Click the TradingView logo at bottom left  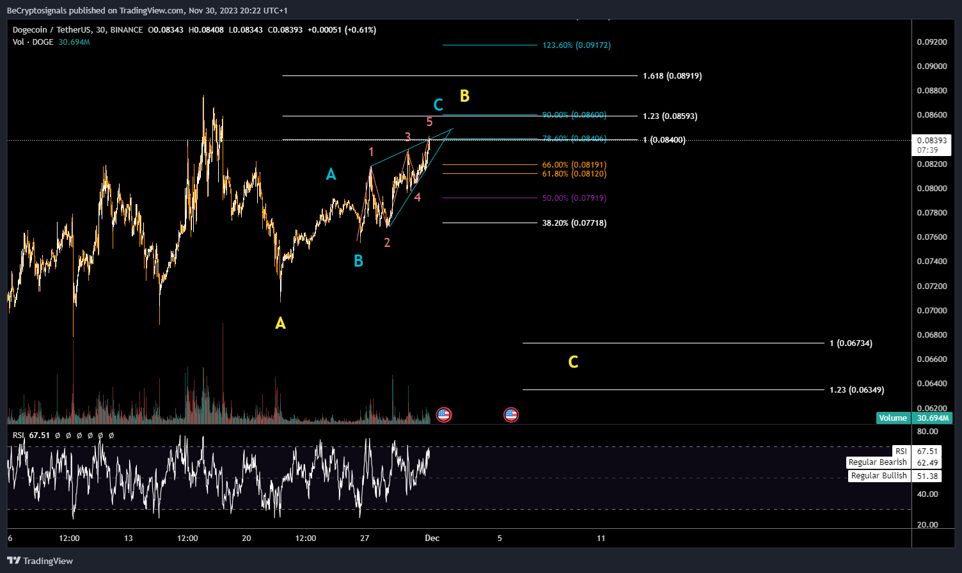pyautogui.click(x=40, y=561)
